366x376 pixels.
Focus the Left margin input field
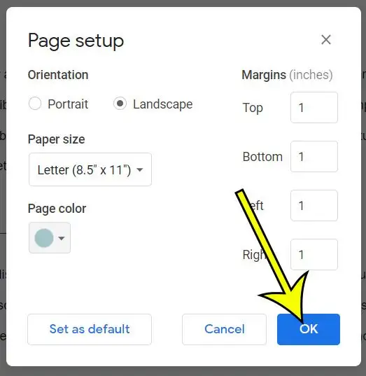tap(314, 206)
